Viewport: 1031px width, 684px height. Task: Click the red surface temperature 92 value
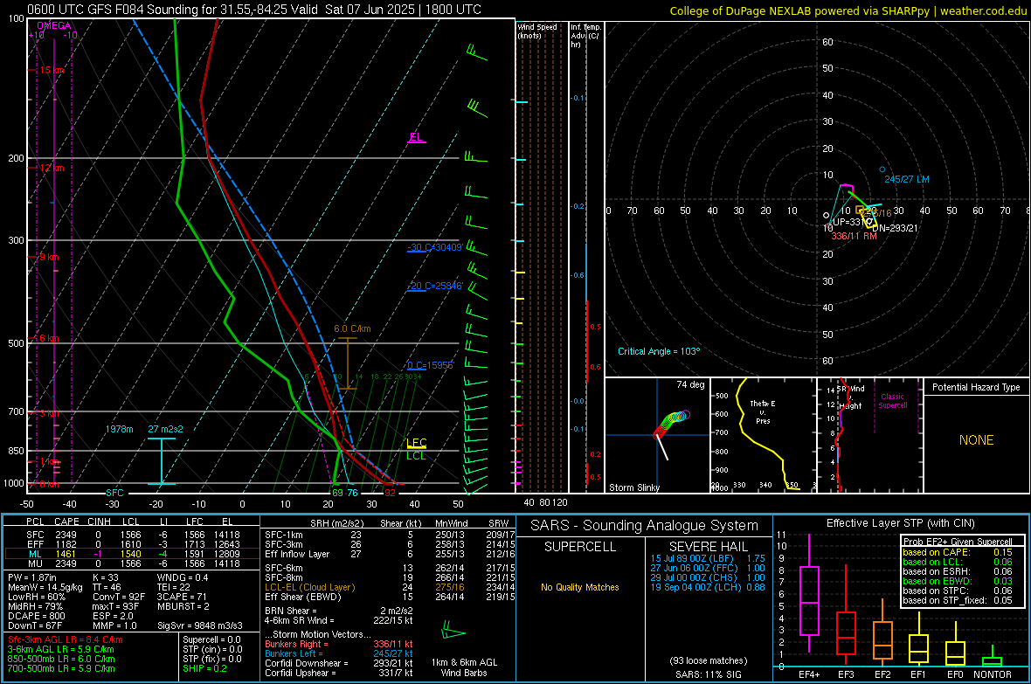click(x=391, y=493)
